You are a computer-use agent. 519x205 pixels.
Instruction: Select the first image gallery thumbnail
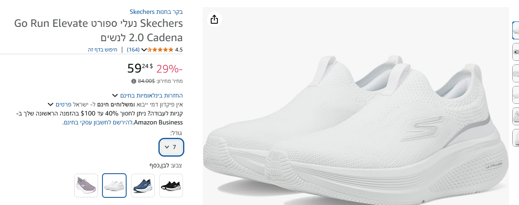tap(515, 30)
